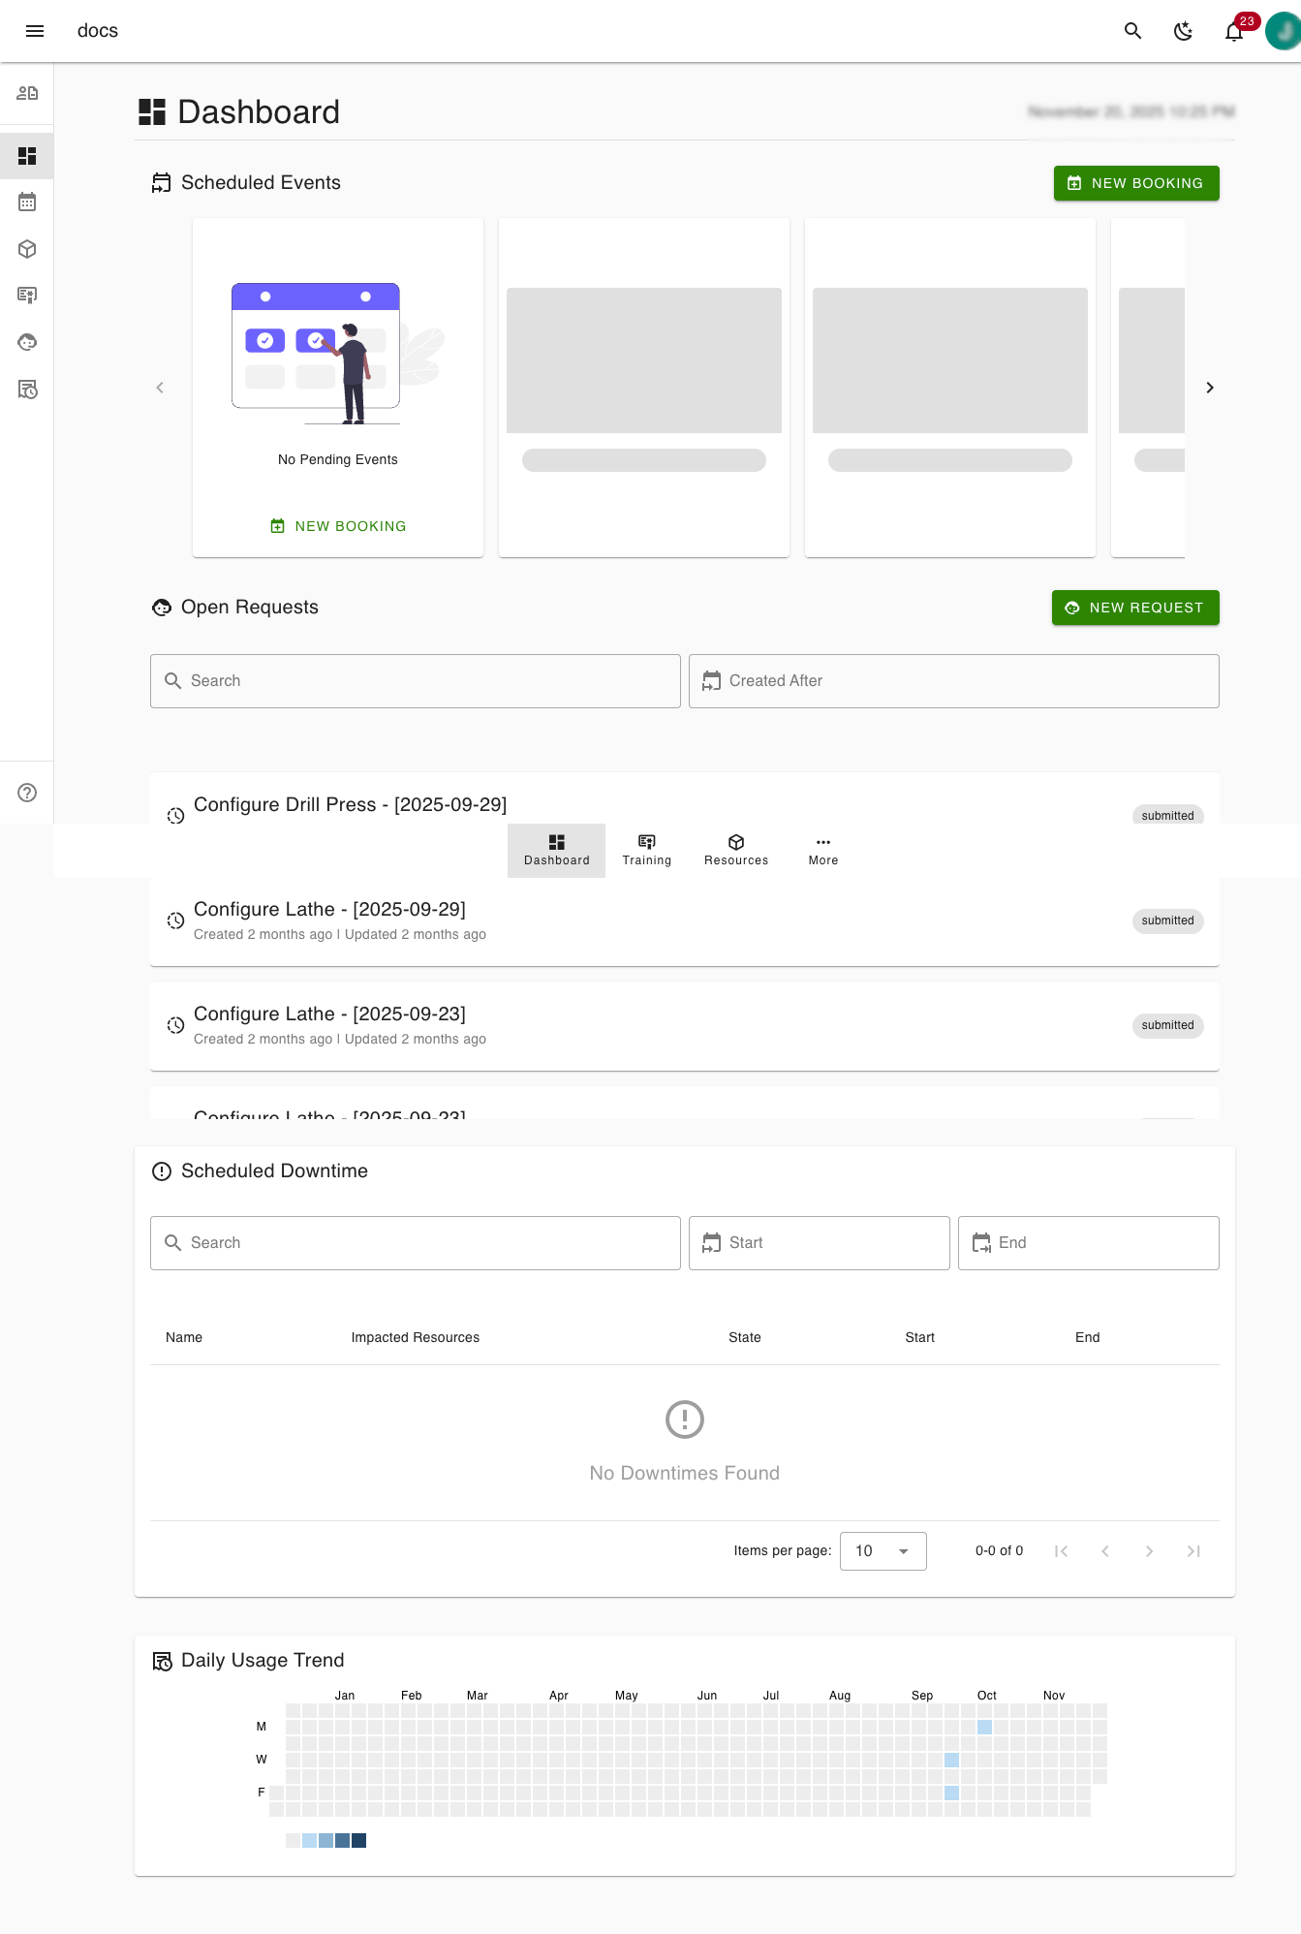Open the usage report sidebar icon
This screenshot has height=1934, width=1301.
pyautogui.click(x=27, y=390)
